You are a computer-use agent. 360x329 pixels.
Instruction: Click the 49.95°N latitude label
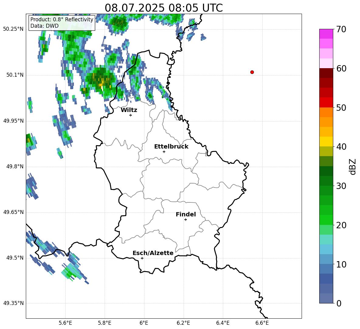click(13, 121)
